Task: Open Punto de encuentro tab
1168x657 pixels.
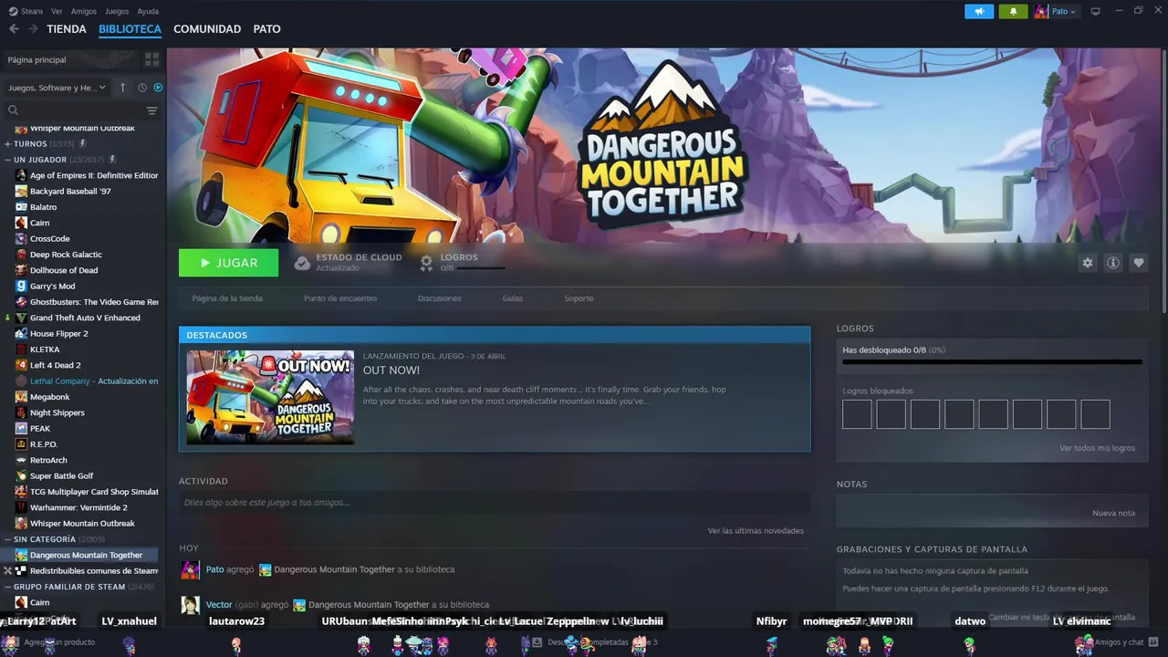Action: [340, 298]
